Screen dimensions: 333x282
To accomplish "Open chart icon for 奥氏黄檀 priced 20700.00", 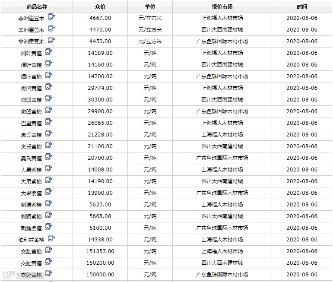I will (x=49, y=157).
